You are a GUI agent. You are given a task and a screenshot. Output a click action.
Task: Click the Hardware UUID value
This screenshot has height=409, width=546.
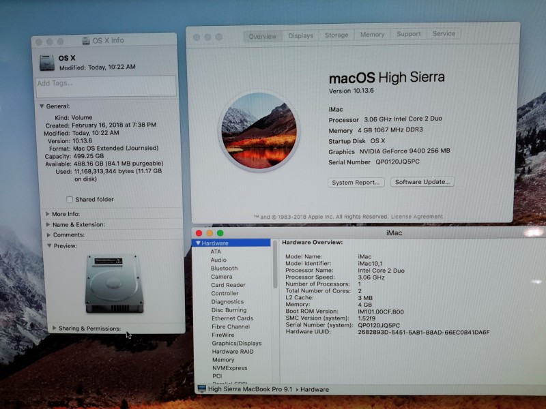(423, 332)
